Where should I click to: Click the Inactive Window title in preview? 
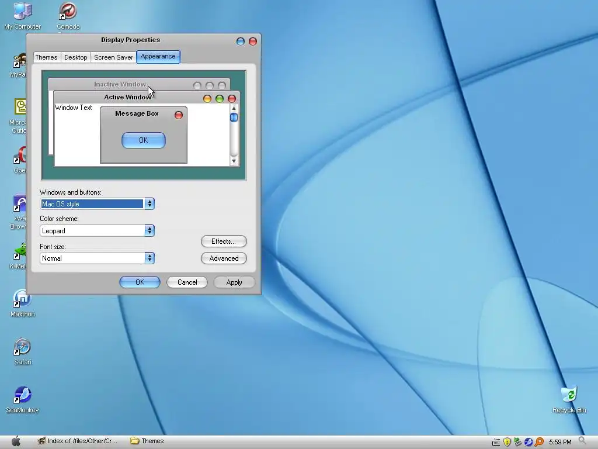tap(120, 84)
